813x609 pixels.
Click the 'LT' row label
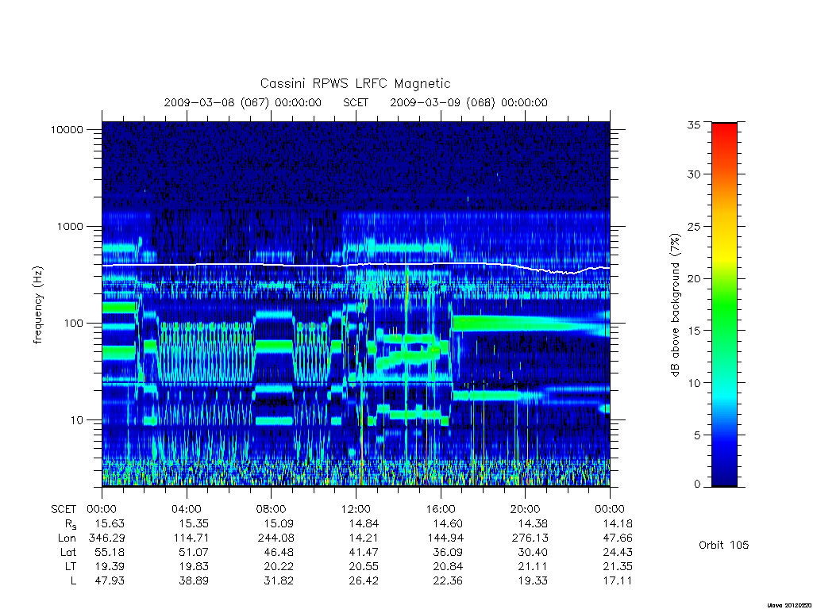click(71, 566)
